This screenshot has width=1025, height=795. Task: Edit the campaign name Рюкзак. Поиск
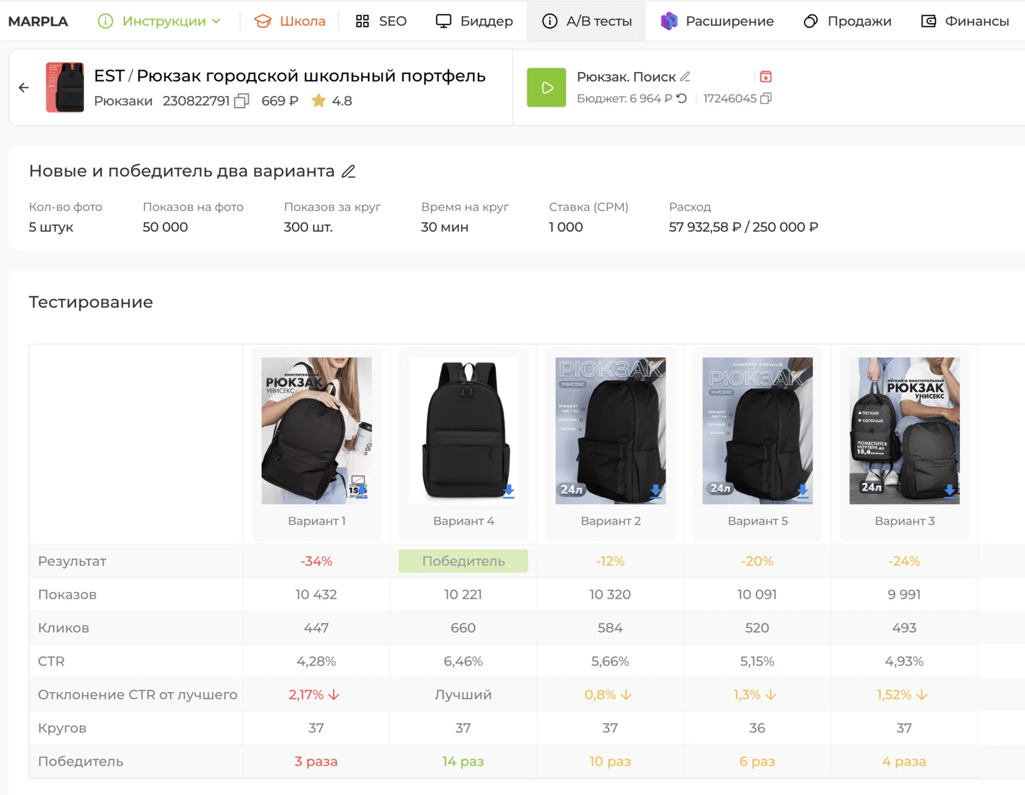(x=685, y=77)
